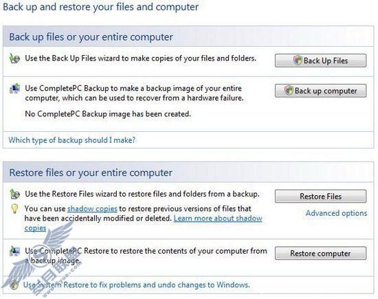Click the CompletePC Backup computer icon
The width and height of the screenshot is (378, 299).
tap(14, 88)
